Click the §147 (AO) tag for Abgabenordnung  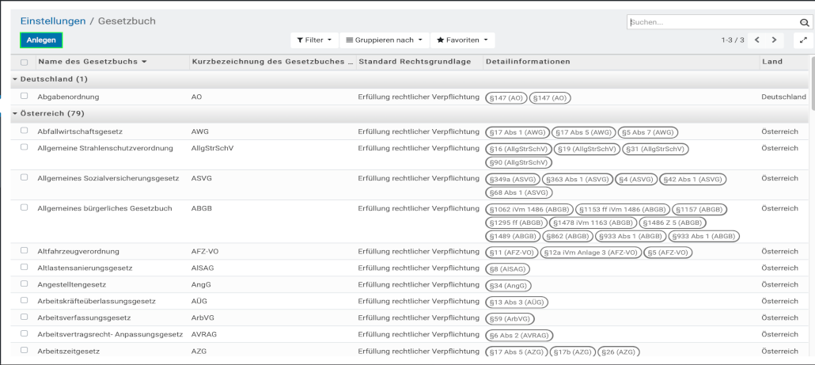(x=506, y=97)
